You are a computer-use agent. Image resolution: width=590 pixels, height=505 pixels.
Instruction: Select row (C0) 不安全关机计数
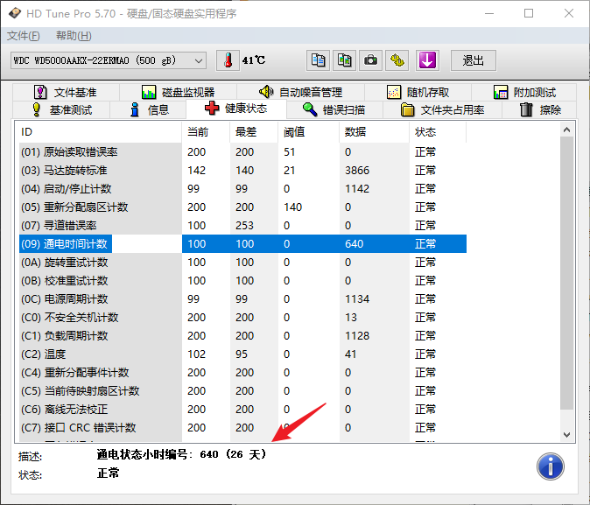click(x=242, y=318)
